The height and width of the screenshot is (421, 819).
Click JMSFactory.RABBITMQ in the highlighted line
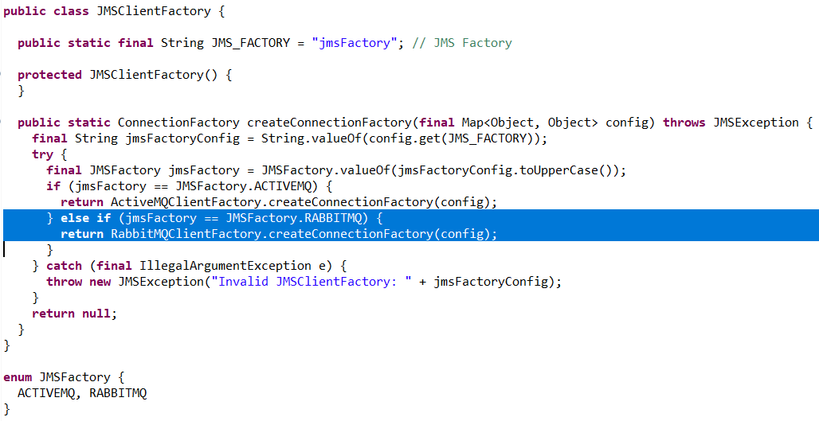coord(297,218)
